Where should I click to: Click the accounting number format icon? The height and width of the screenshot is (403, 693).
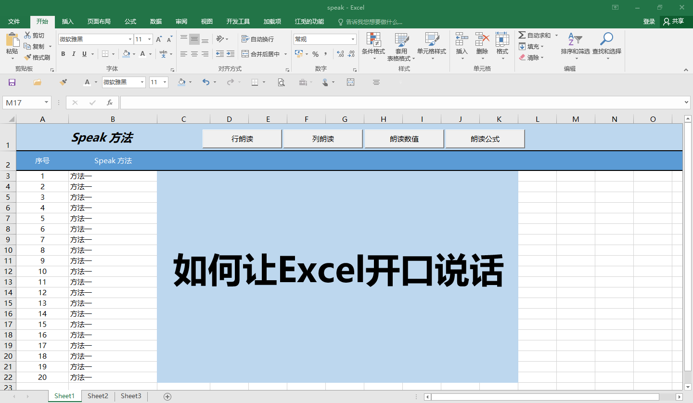coord(299,54)
